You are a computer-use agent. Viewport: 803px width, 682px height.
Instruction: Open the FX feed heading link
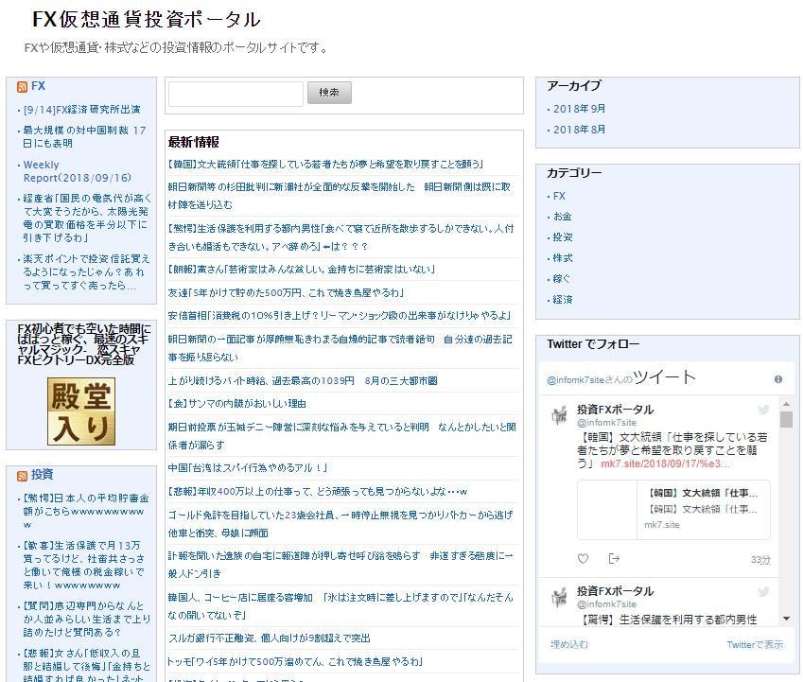click(x=39, y=86)
